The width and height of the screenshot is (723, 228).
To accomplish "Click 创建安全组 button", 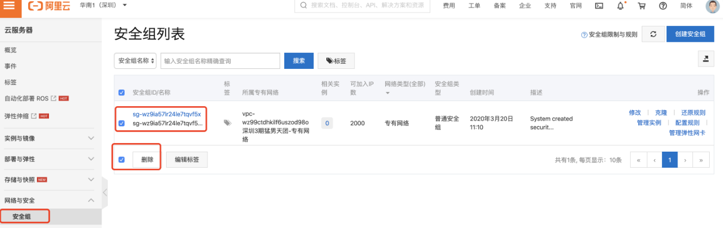I will 690,34.
